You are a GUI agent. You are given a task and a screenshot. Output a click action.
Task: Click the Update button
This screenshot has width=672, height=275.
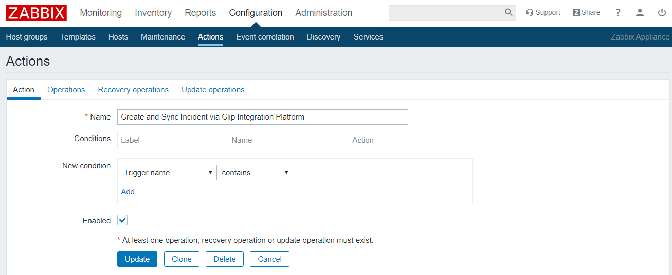click(x=137, y=259)
